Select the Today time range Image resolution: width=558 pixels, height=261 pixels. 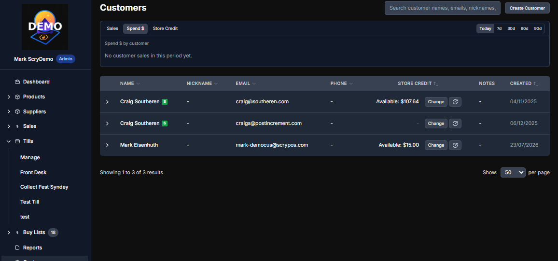486,28
